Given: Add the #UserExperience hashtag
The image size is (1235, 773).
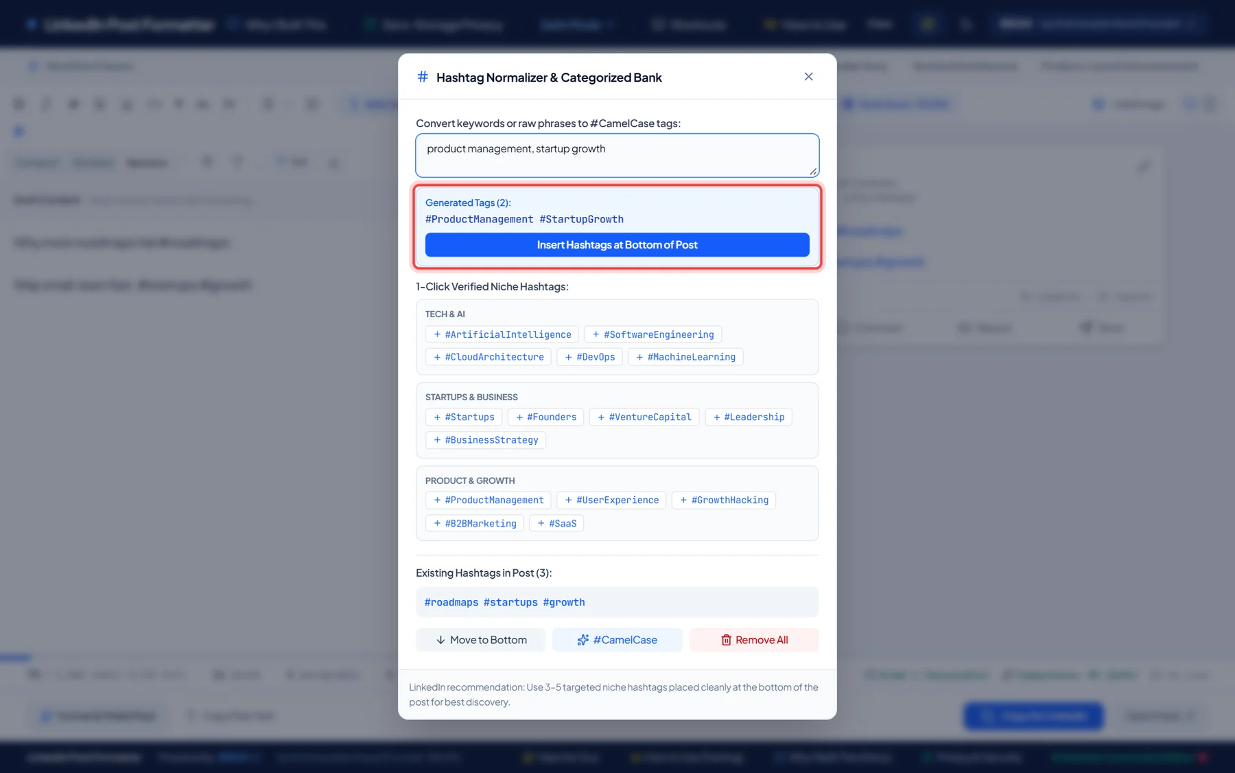Looking at the screenshot, I should tap(611, 500).
